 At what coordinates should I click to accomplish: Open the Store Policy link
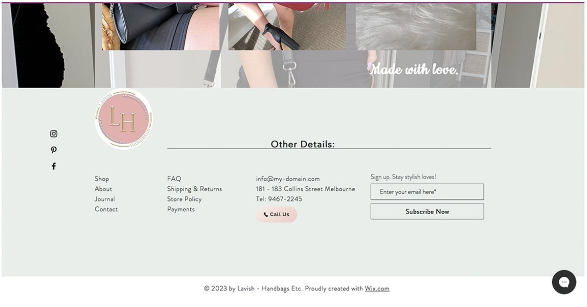coord(184,199)
